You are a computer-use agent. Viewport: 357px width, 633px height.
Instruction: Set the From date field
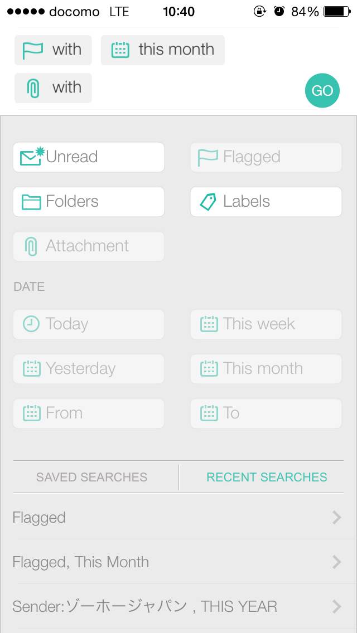click(x=89, y=413)
